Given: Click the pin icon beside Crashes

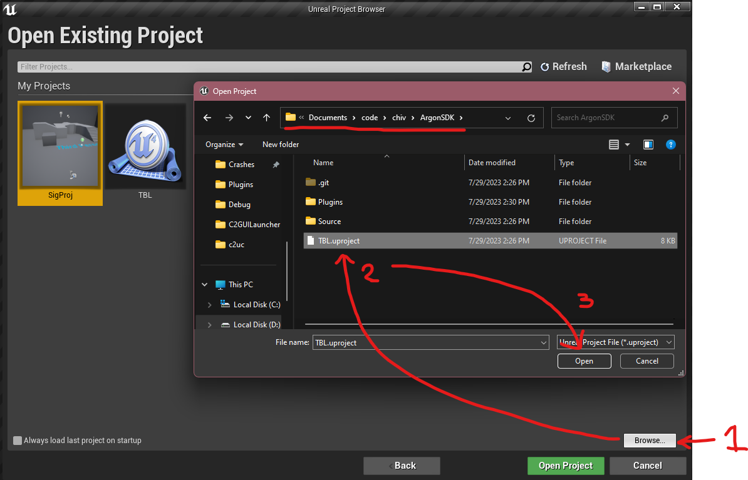Looking at the screenshot, I should coord(276,165).
